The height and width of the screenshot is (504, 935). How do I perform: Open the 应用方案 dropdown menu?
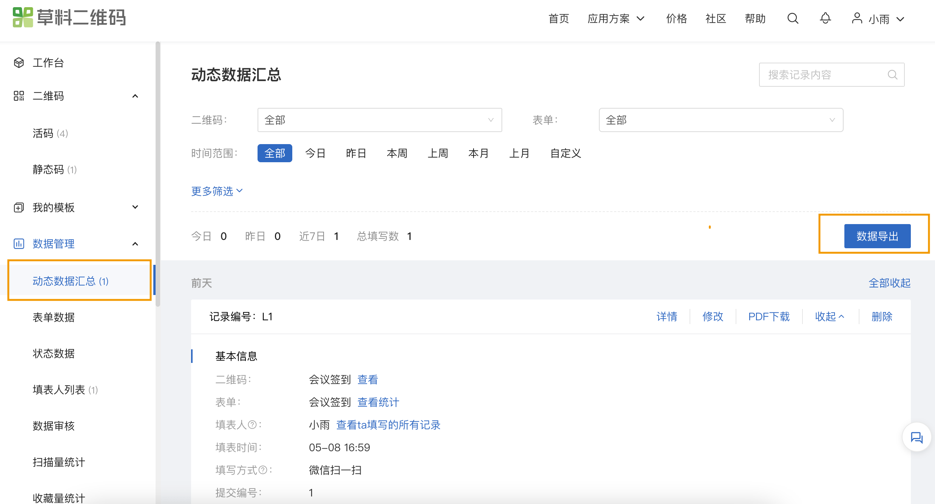click(x=616, y=18)
